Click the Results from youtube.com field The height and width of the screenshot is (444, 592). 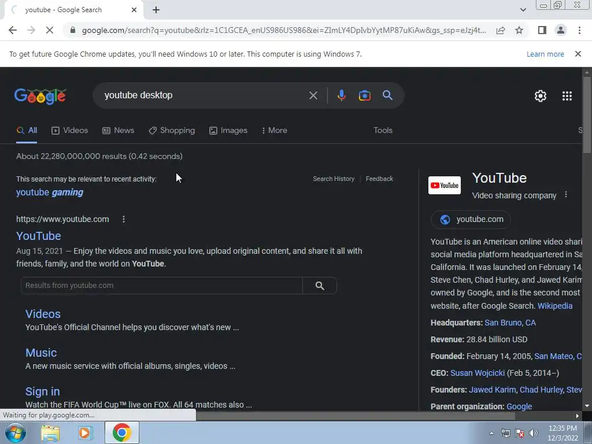pyautogui.click(x=162, y=286)
